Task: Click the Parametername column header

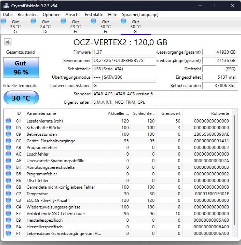Action: (65, 113)
